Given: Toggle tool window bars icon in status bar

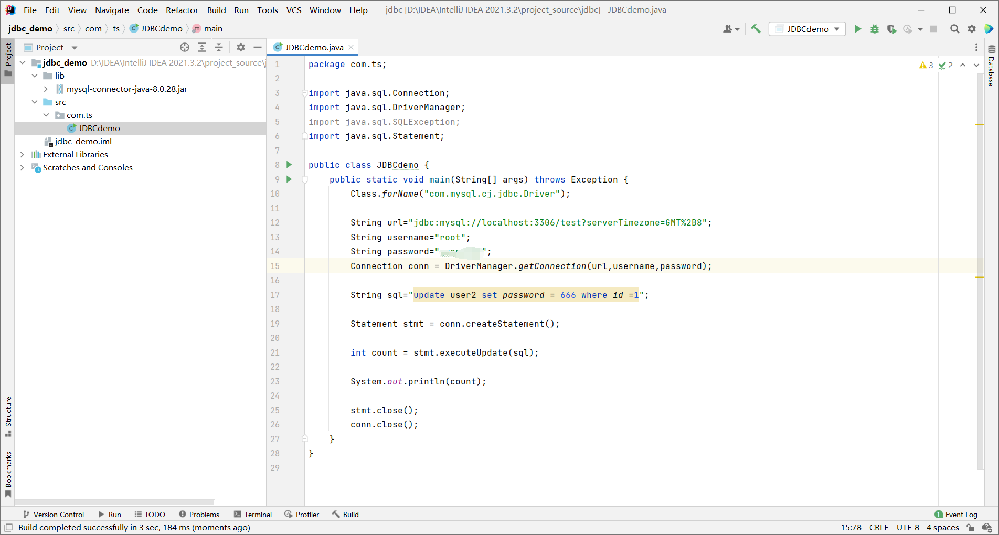Looking at the screenshot, I should click(8, 528).
